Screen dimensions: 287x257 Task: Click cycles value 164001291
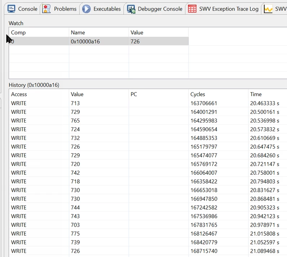[x=204, y=112]
